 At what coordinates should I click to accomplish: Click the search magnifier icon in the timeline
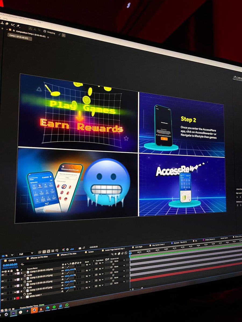pos(22,264)
